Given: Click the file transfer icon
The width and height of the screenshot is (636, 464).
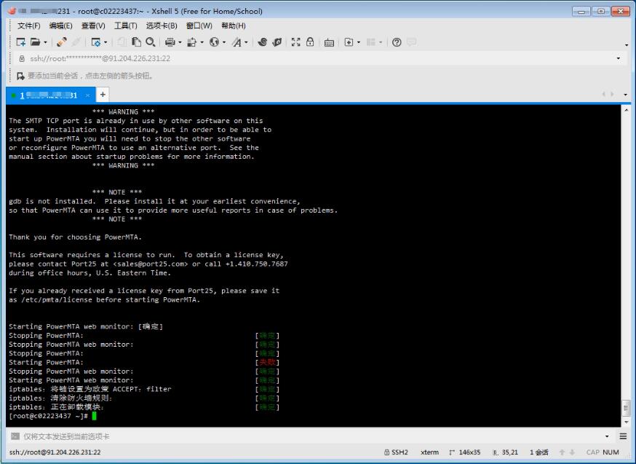Looking at the screenshot, I should point(192,42).
